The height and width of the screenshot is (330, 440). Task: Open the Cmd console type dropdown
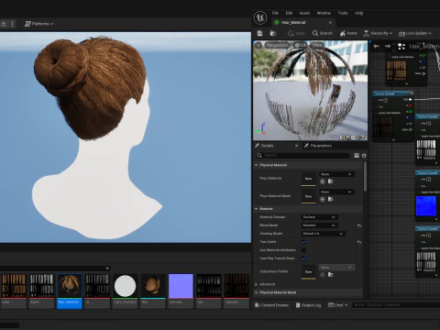pos(338,305)
